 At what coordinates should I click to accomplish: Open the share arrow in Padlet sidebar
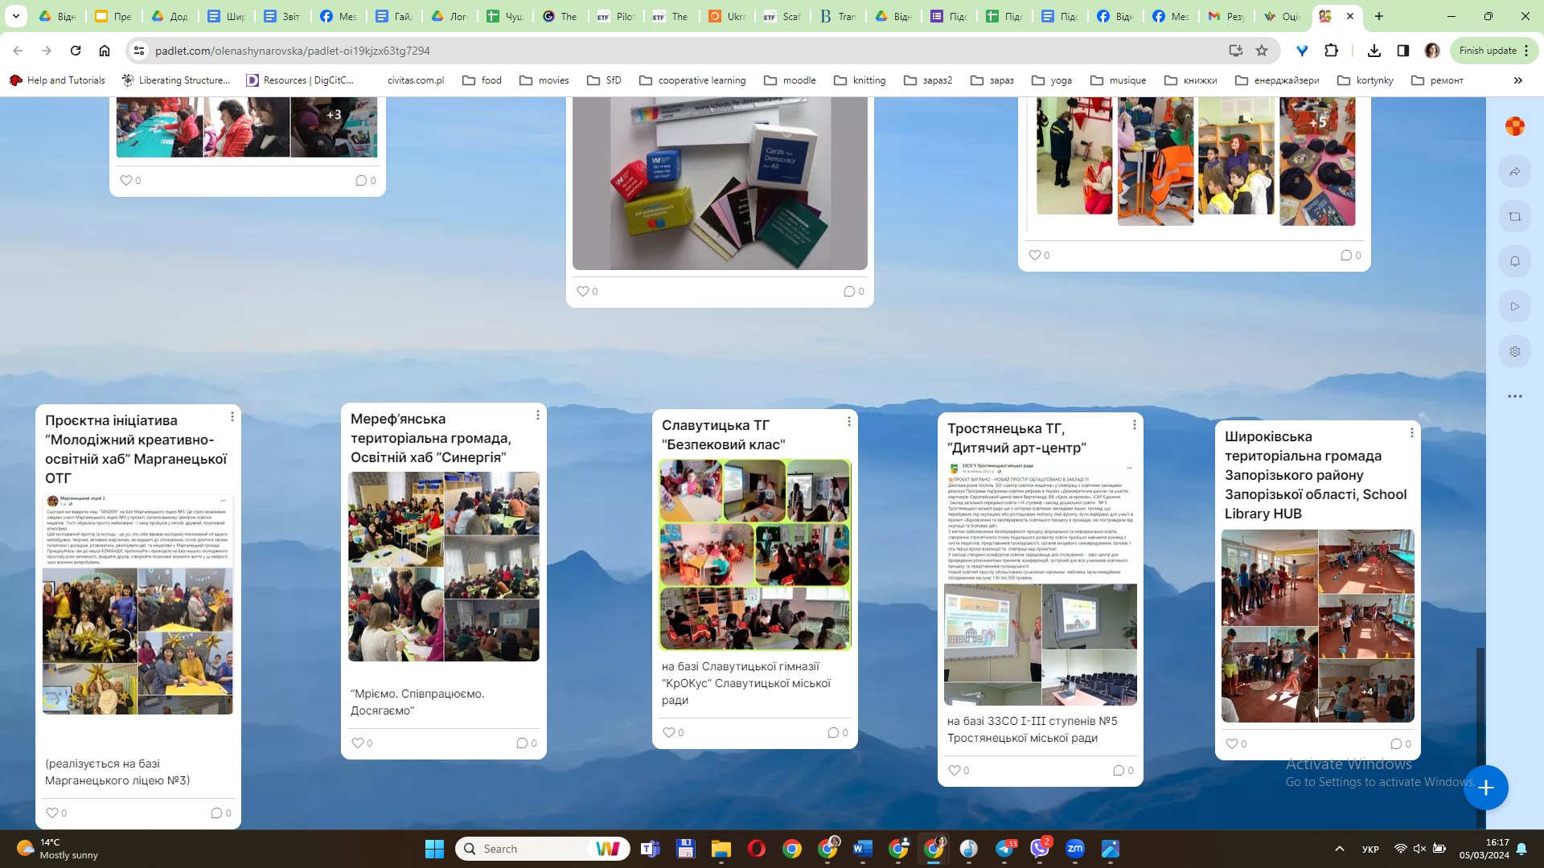[x=1515, y=171]
